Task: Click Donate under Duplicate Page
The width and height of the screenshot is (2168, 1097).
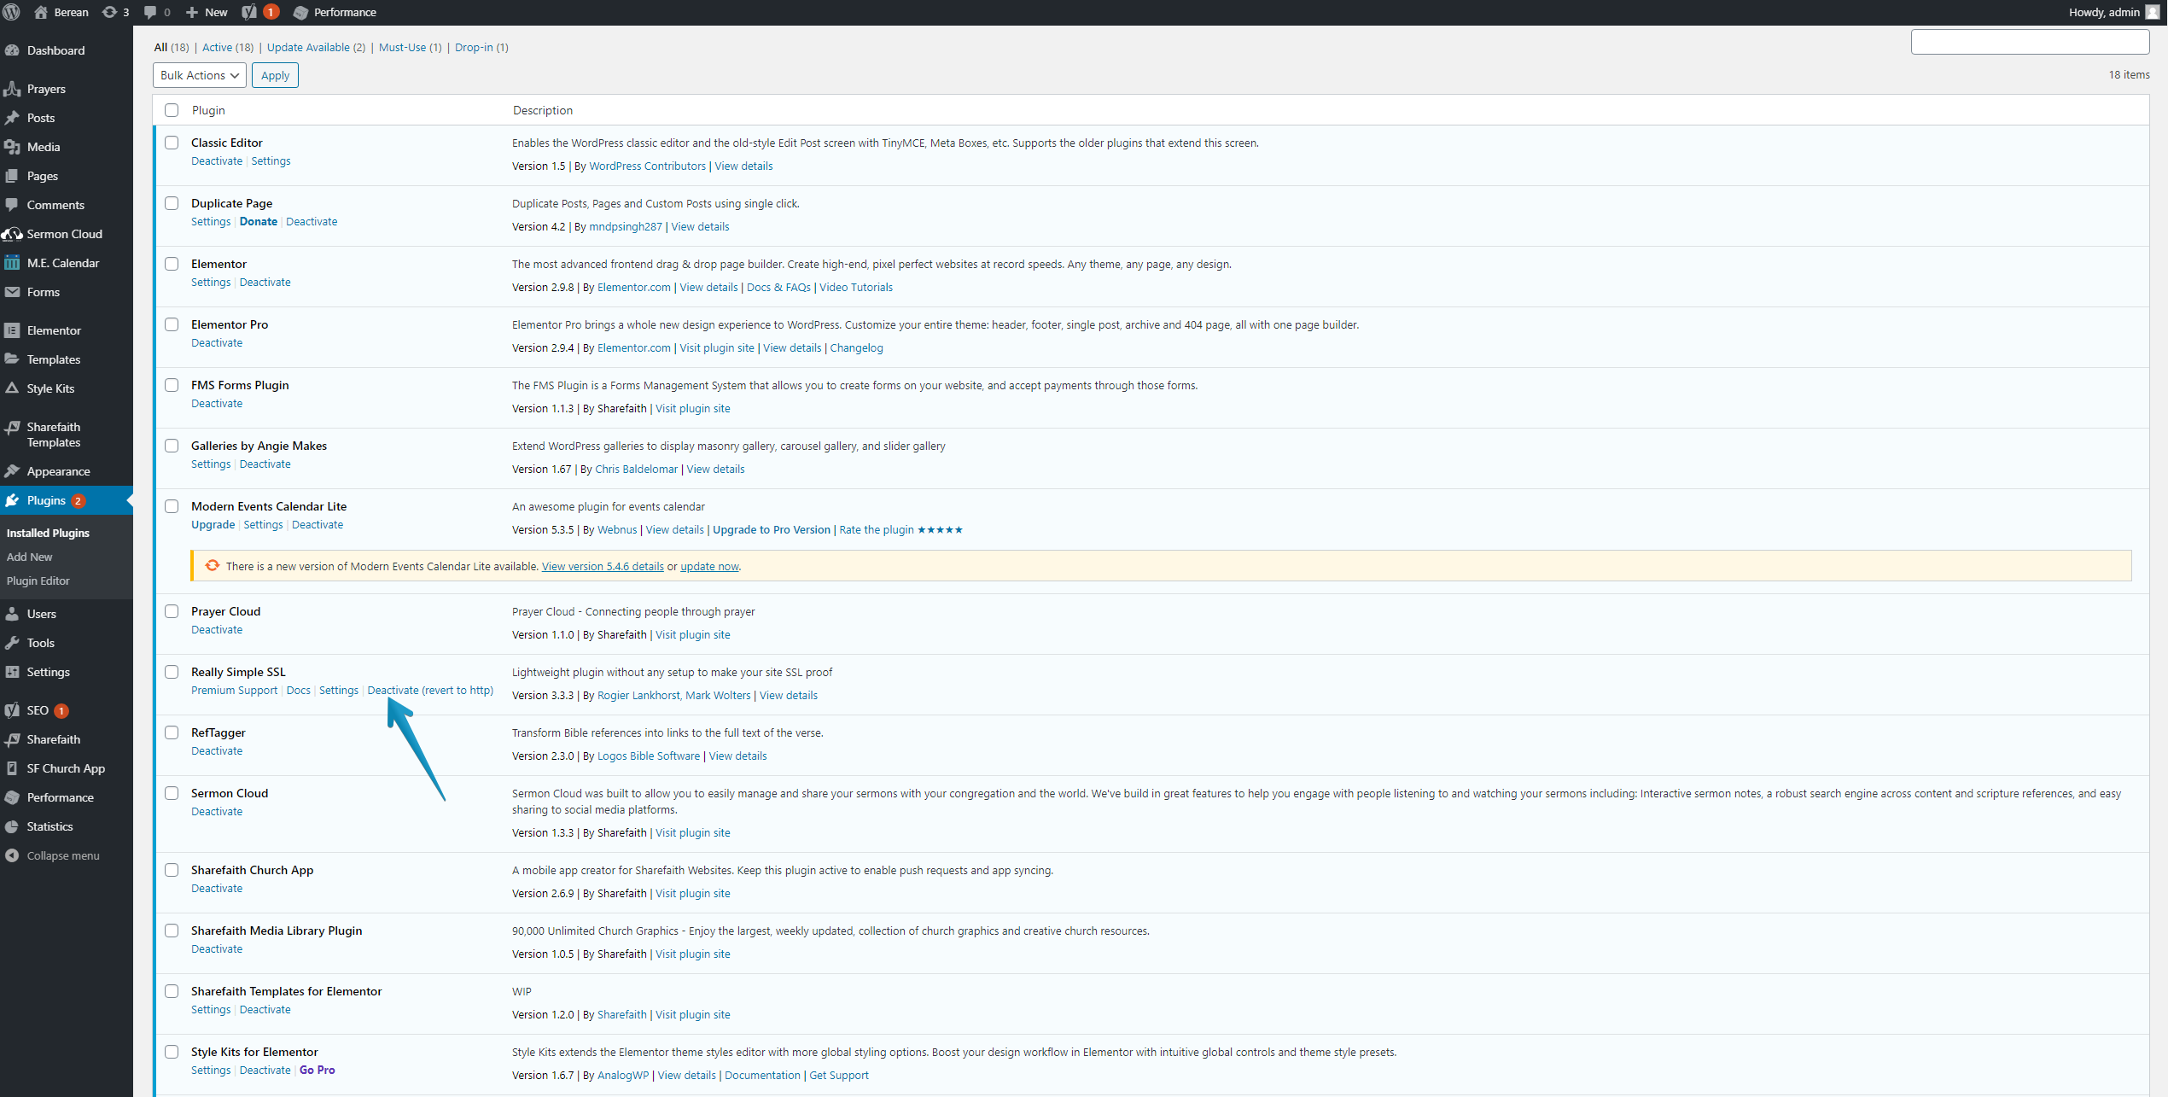Action: [x=259, y=222]
